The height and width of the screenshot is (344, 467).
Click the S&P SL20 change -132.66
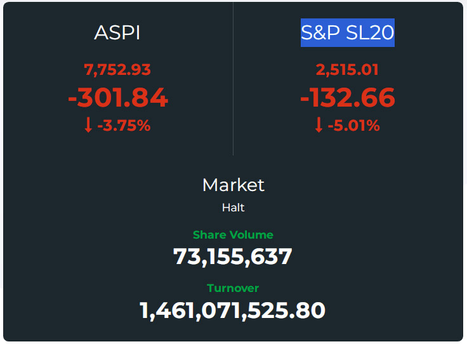(x=348, y=98)
